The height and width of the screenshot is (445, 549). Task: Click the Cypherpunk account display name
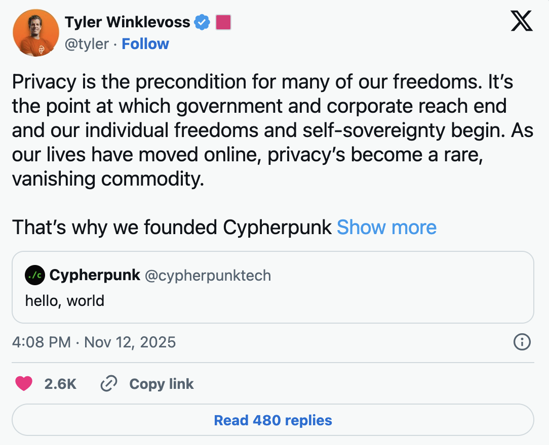point(94,275)
